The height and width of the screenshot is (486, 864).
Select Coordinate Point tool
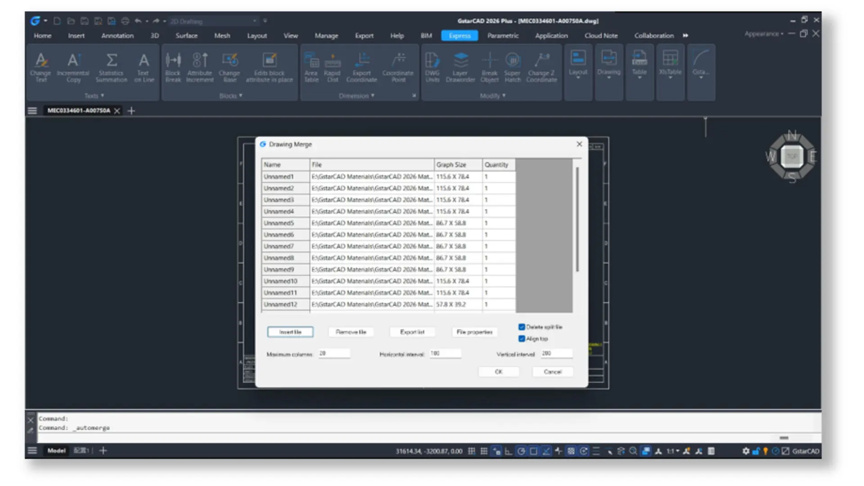click(x=398, y=67)
